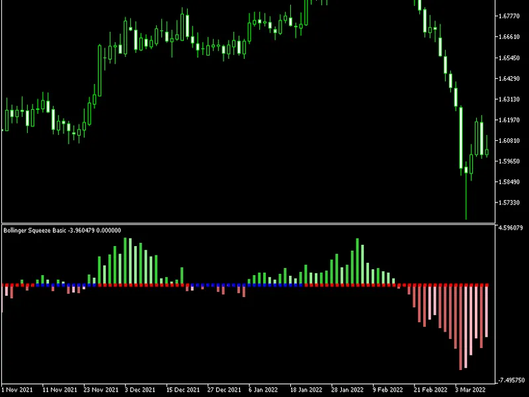Click the 28 Jan 2022 date label
529x397 pixels.
(348, 390)
